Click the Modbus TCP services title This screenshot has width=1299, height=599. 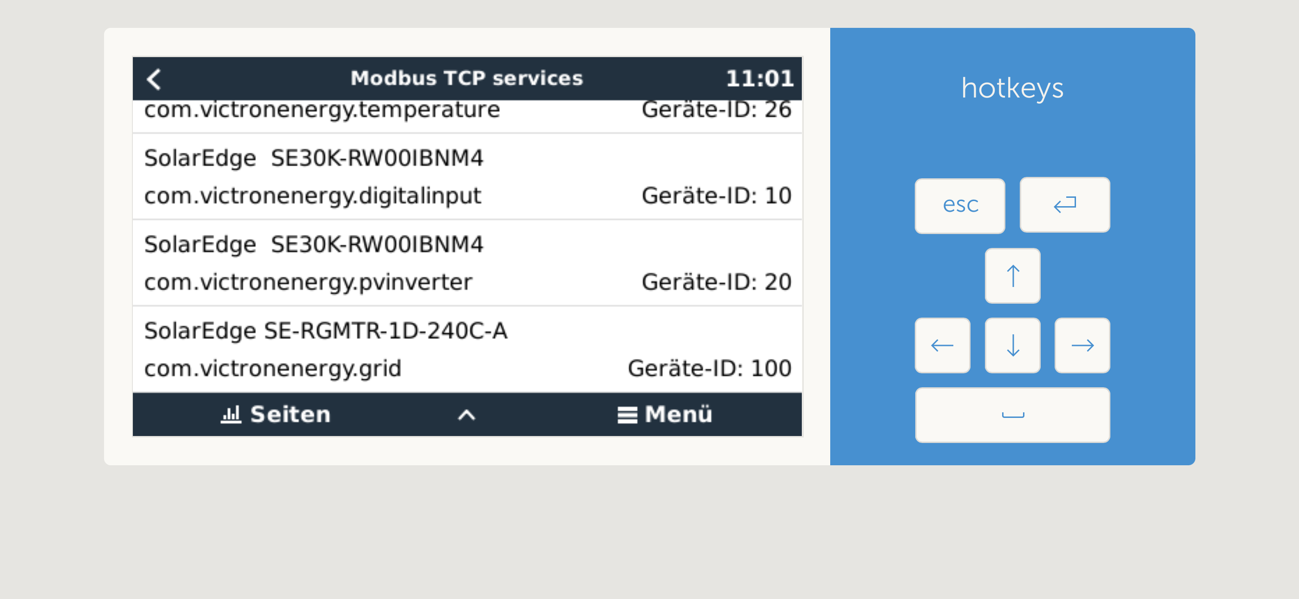(x=466, y=78)
